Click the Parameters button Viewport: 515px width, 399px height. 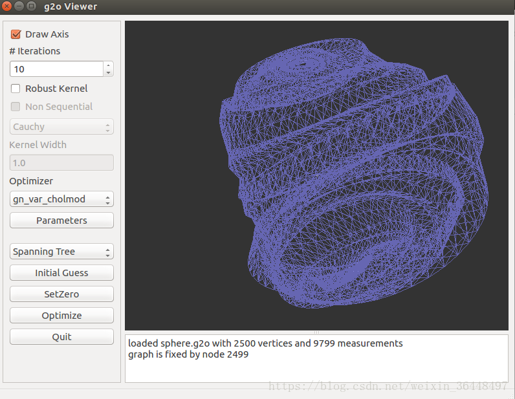click(x=61, y=221)
